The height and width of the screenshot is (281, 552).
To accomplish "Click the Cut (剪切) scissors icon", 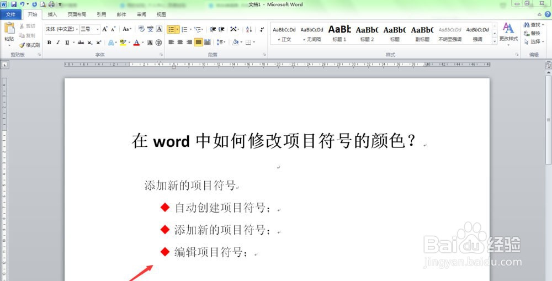I will [x=22, y=26].
